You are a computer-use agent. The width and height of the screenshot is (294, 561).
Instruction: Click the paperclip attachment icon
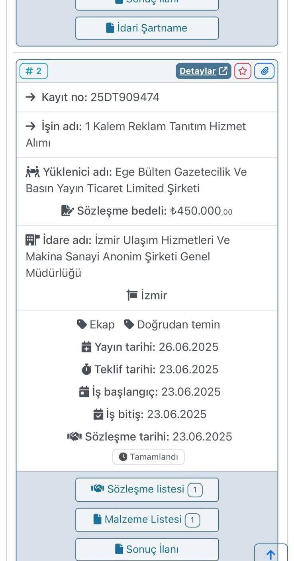click(x=264, y=71)
